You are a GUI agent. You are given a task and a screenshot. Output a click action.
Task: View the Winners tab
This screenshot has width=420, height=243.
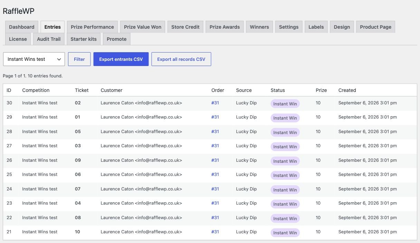coord(259,27)
